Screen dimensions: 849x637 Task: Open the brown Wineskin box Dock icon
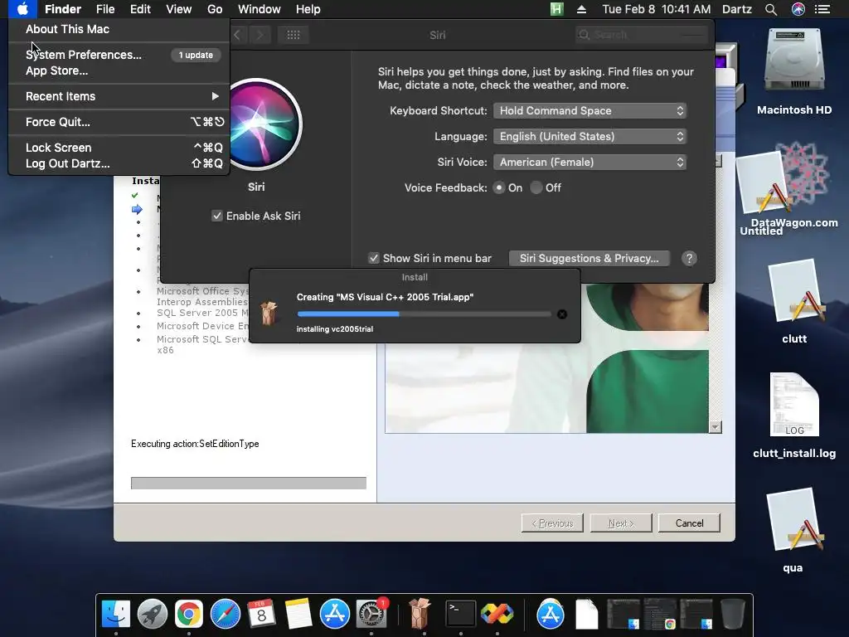click(x=419, y=614)
